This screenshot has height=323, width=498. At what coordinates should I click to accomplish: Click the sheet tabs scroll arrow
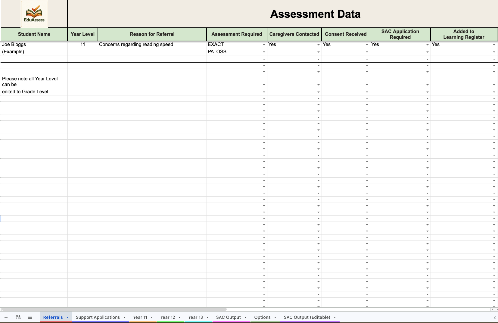pyautogui.click(x=494, y=318)
